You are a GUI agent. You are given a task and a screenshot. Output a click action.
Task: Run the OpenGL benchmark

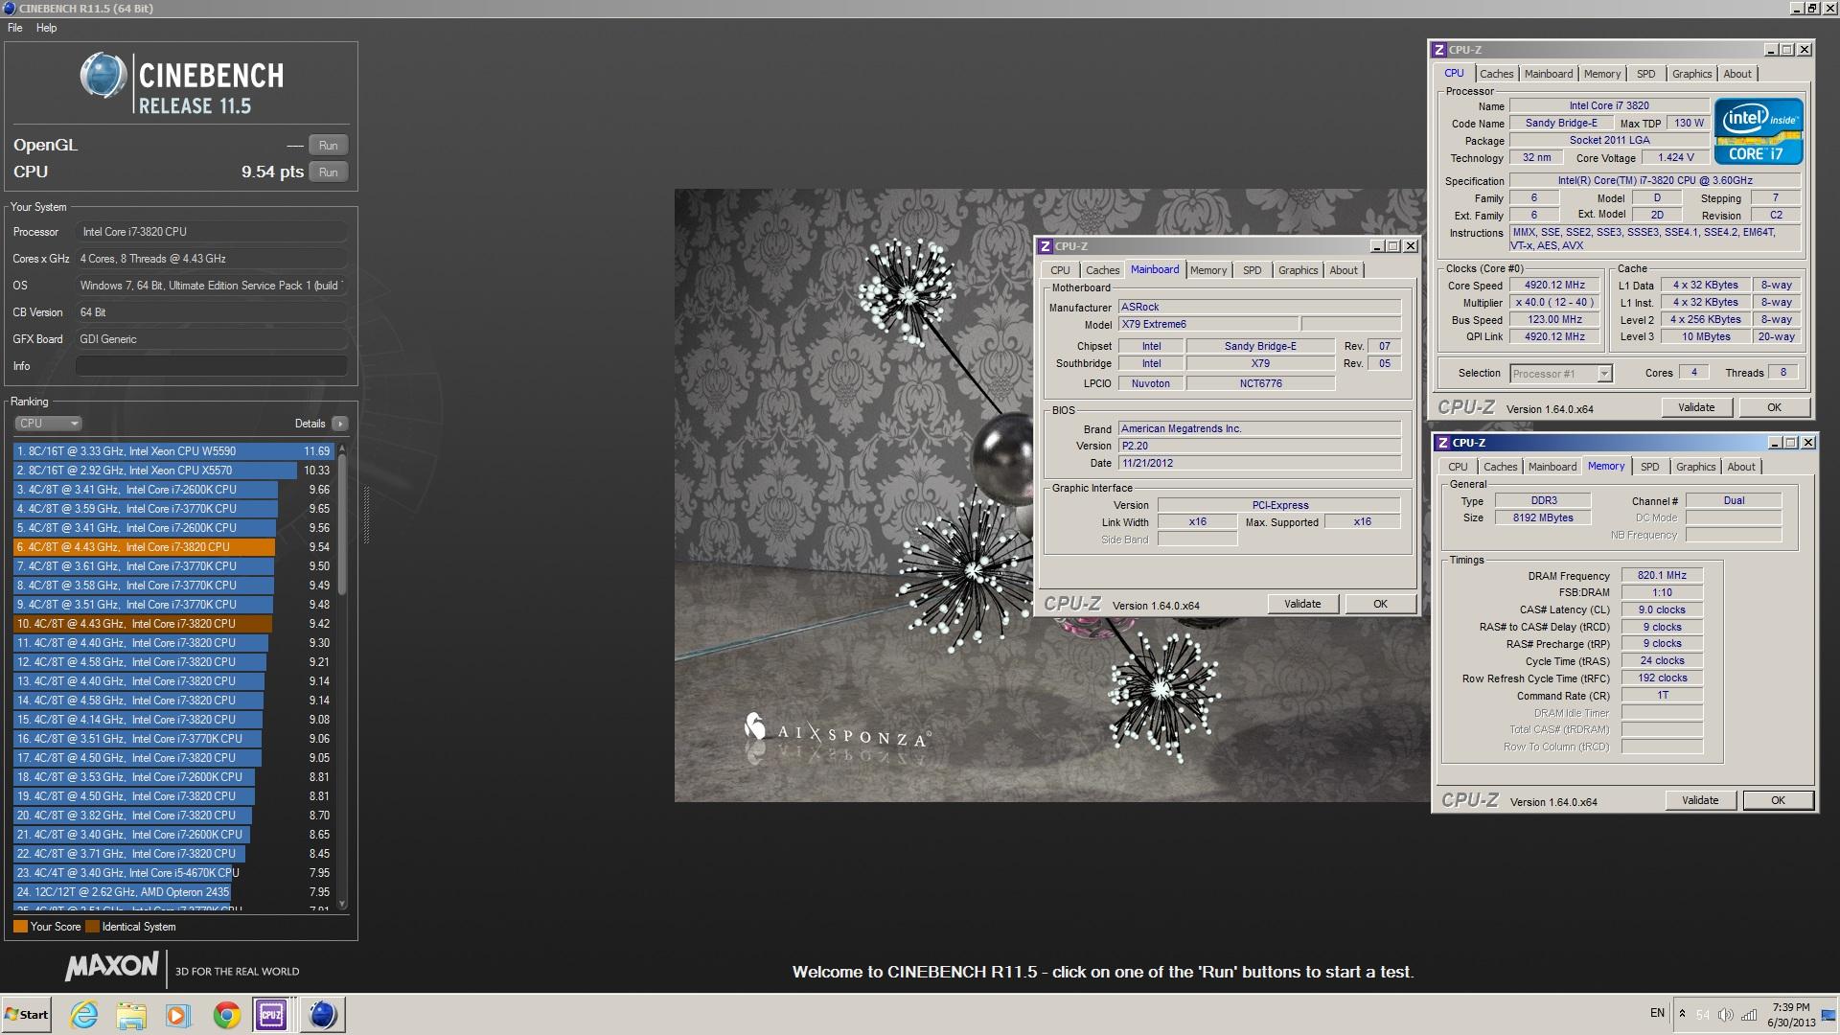(x=328, y=146)
